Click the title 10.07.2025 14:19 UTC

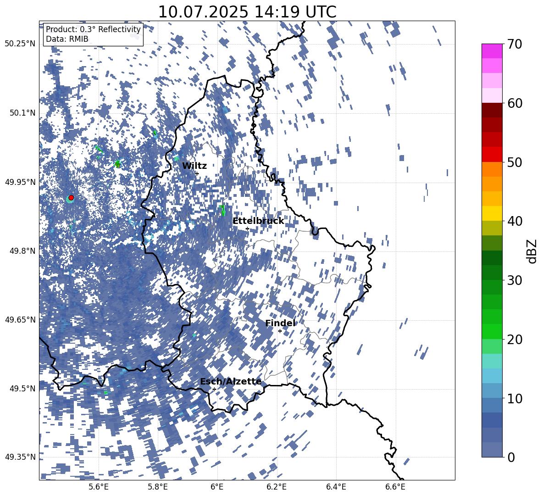pyautogui.click(x=247, y=12)
